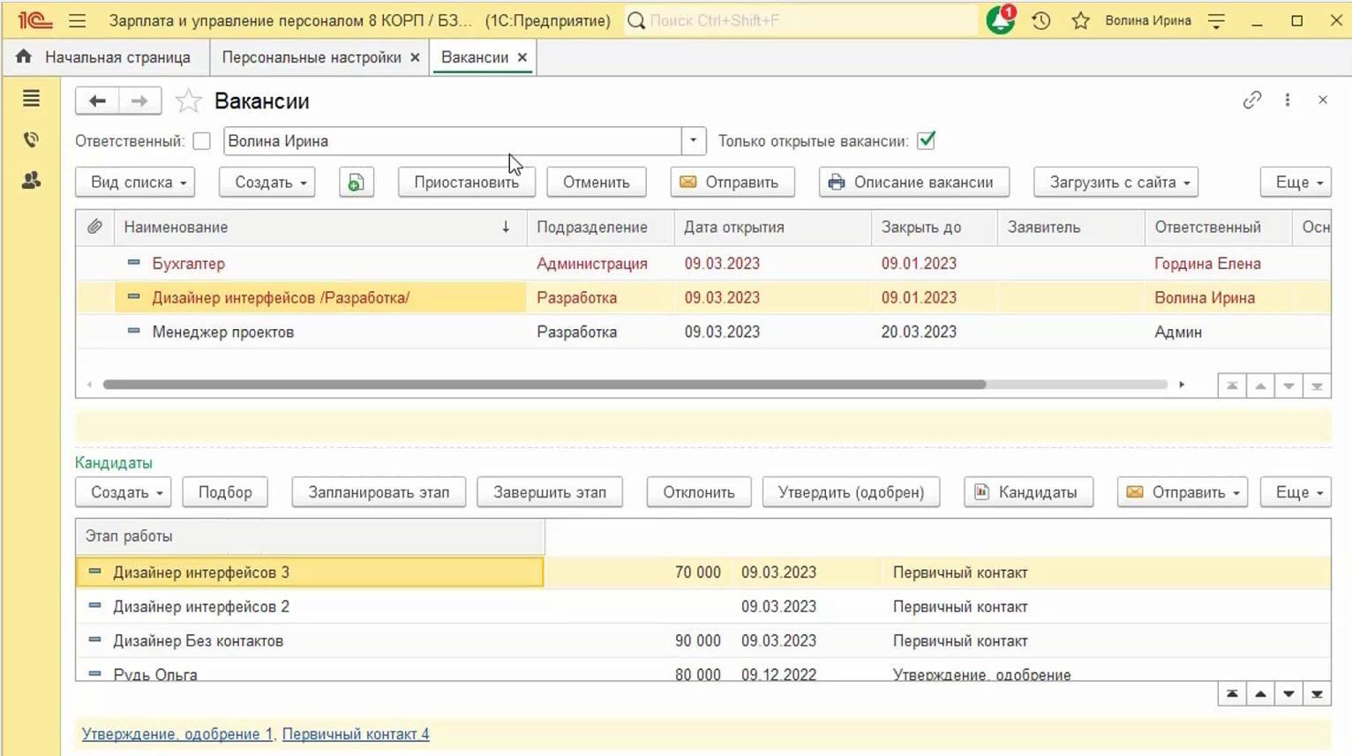This screenshot has height=756, width=1352.
Task: Jump to last row in candidates list
Action: pyautogui.click(x=1317, y=694)
